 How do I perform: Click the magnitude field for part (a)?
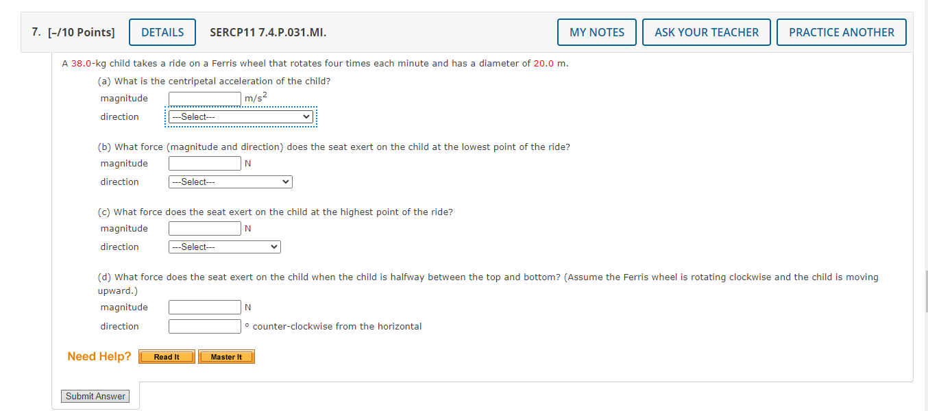[x=204, y=99]
